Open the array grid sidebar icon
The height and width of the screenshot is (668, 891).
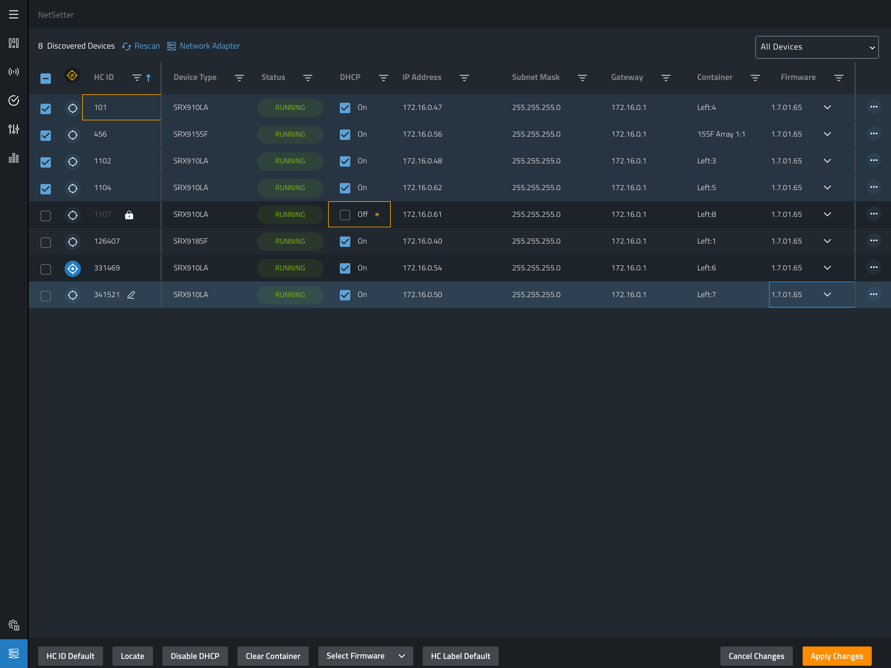click(x=14, y=158)
